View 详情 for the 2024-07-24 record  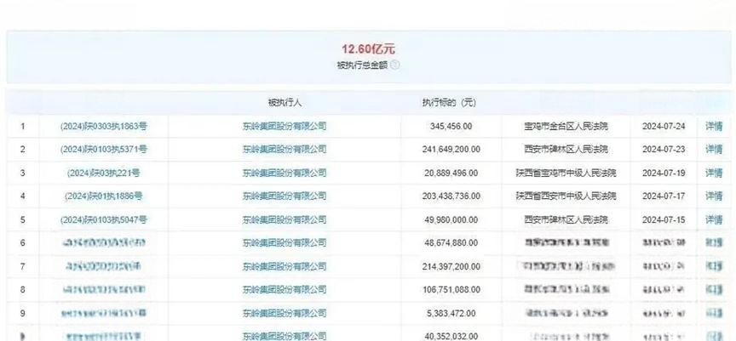click(714, 126)
